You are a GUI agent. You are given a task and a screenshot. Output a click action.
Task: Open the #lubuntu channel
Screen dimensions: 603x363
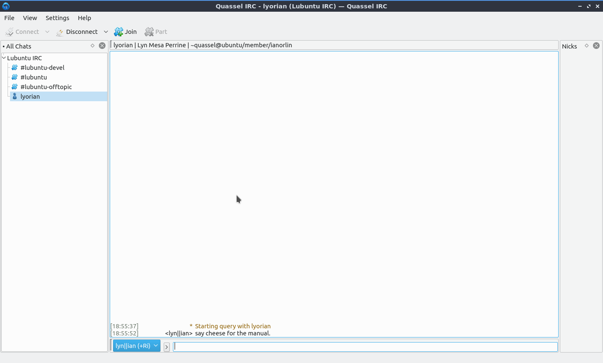point(33,77)
